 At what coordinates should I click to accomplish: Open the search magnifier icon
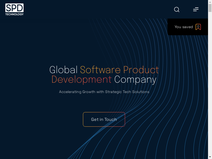click(x=177, y=10)
